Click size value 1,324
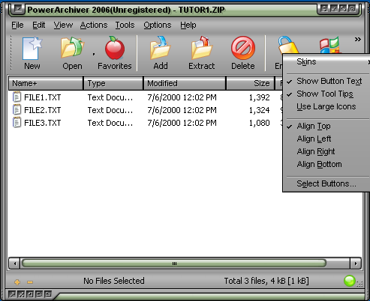The width and height of the screenshot is (370, 301). click(260, 110)
